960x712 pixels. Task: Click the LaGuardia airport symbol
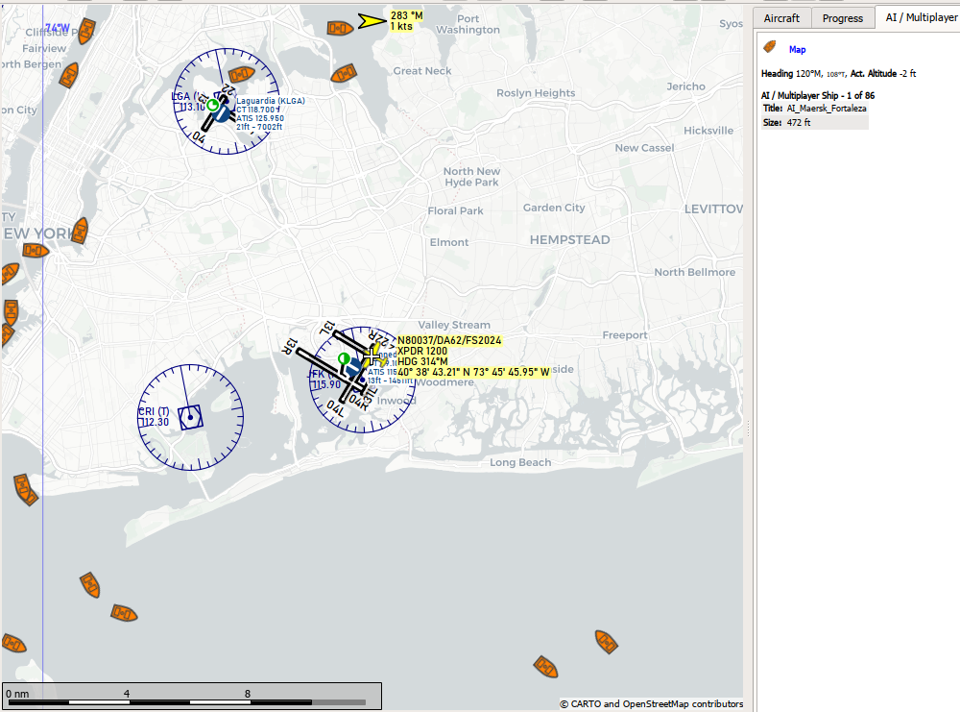point(223,113)
